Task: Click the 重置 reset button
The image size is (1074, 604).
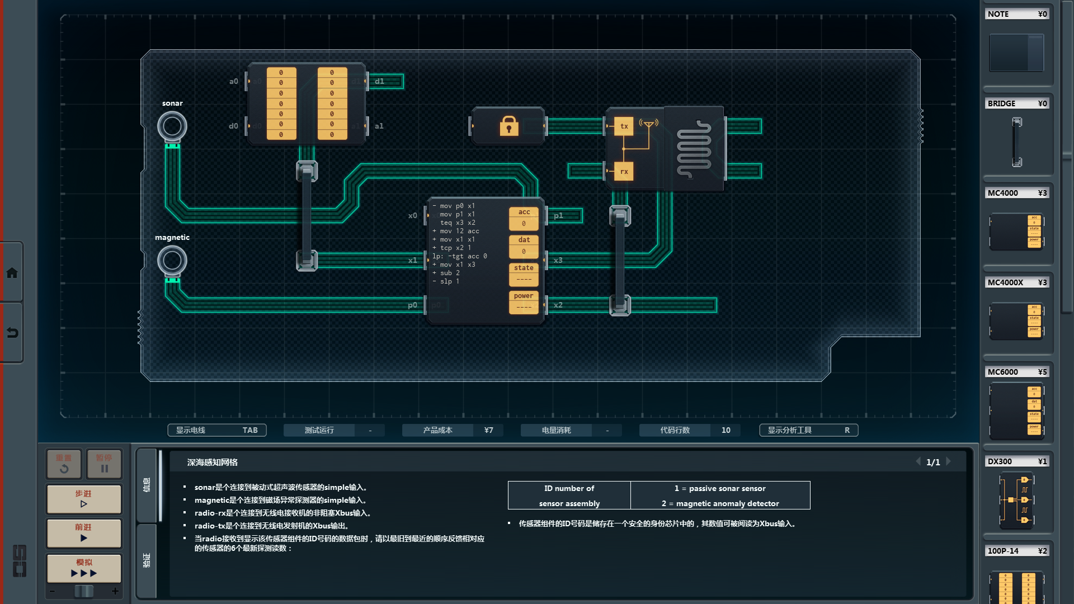Action: tap(64, 464)
